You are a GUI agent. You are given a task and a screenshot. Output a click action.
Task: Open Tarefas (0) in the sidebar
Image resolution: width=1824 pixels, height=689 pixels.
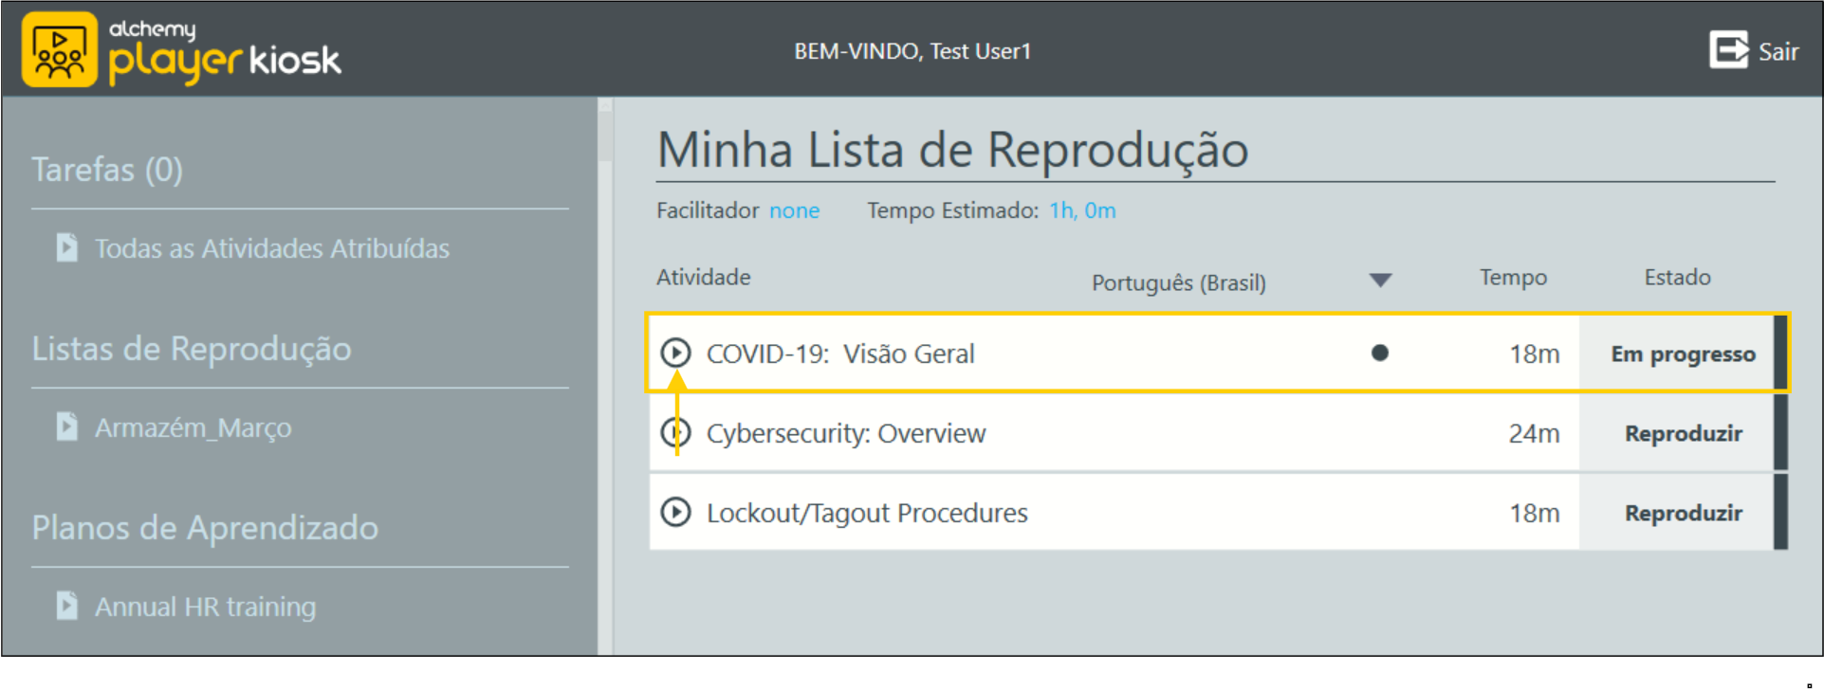107,169
